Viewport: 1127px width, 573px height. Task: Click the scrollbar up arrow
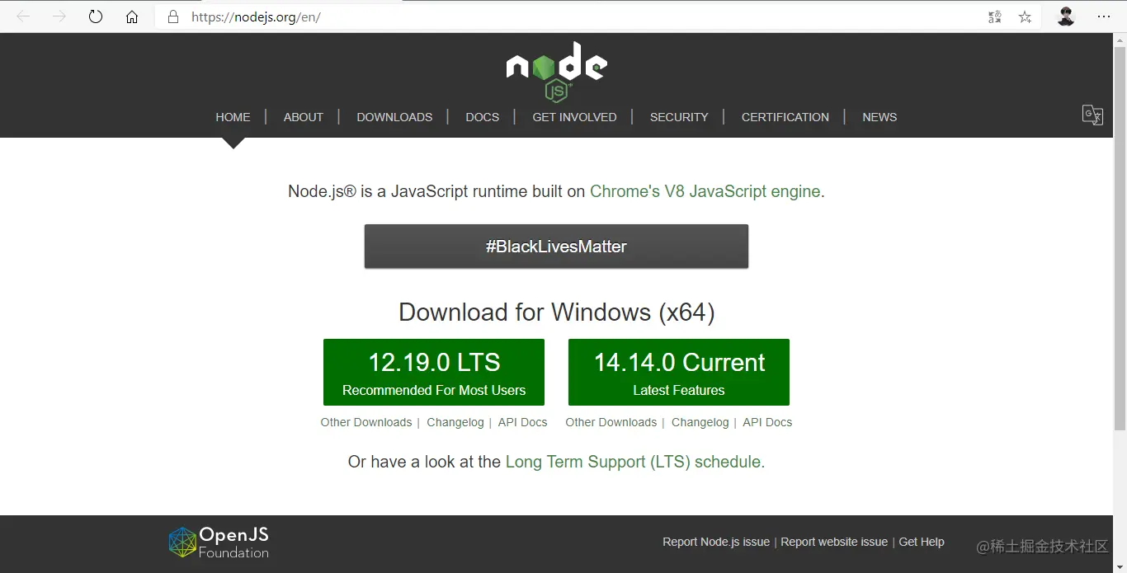tap(1120, 40)
